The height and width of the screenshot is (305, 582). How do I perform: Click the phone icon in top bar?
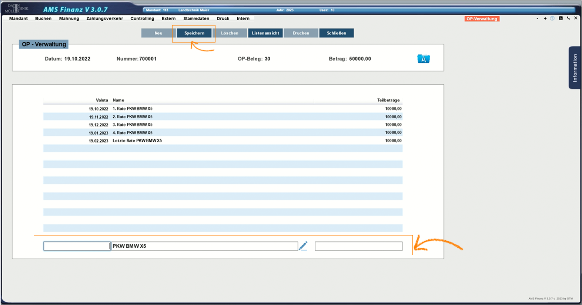pos(568,18)
